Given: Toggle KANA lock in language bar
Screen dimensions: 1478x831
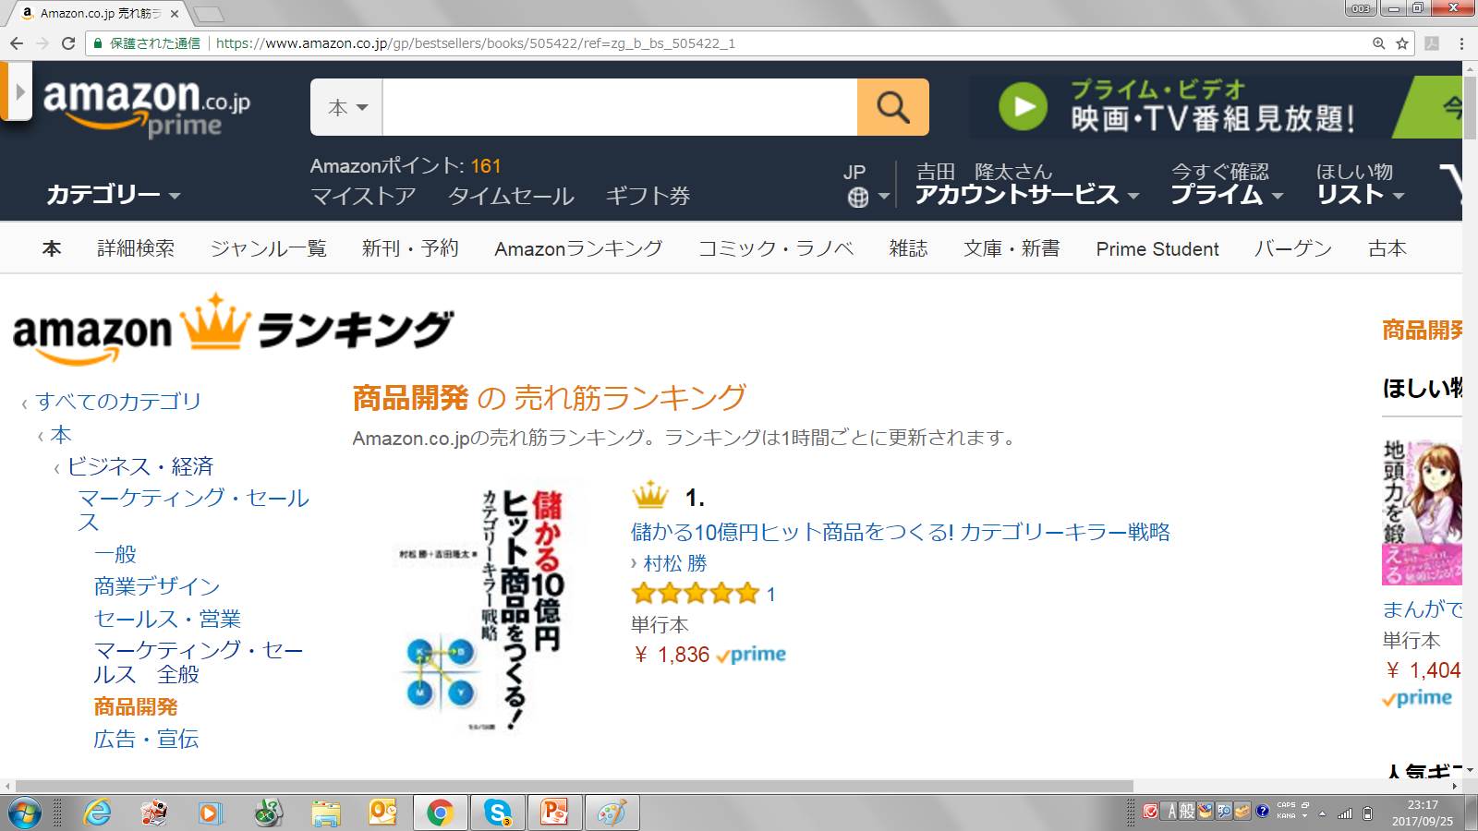Looking at the screenshot, I should click(x=1286, y=816).
